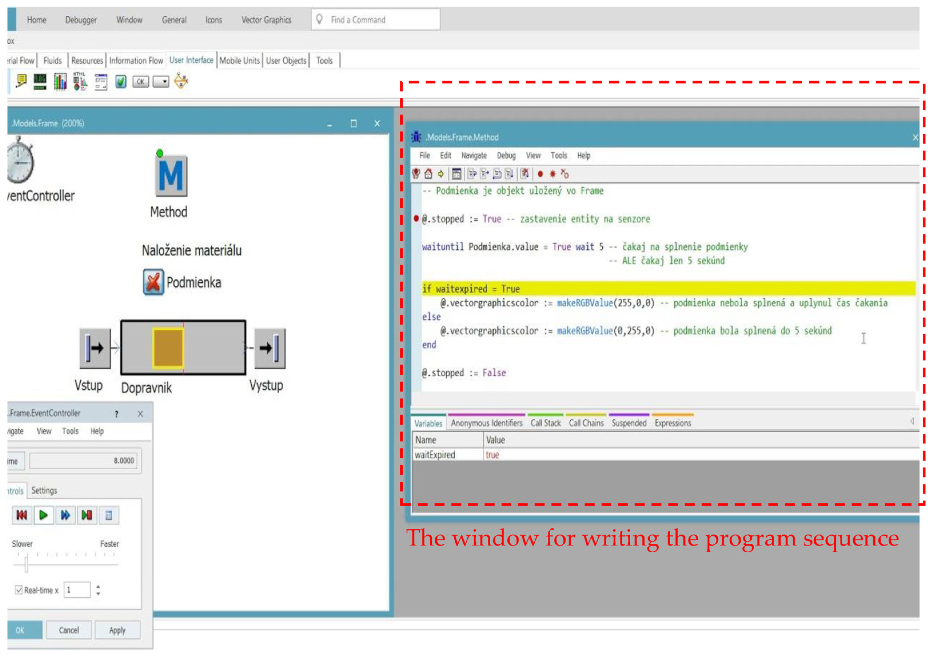This screenshot has width=933, height=658.
Task: Click the Chart object icon in toolbox
Action: 60,82
